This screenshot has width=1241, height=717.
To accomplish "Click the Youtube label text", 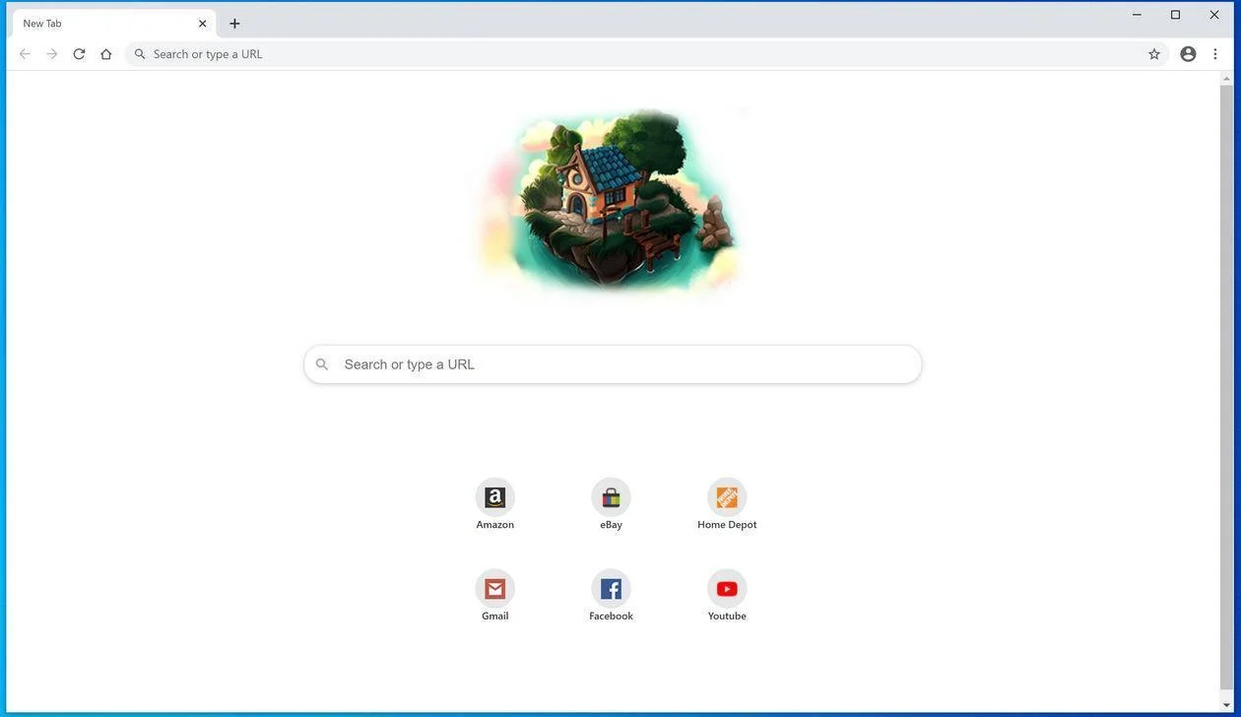I will tap(727, 617).
